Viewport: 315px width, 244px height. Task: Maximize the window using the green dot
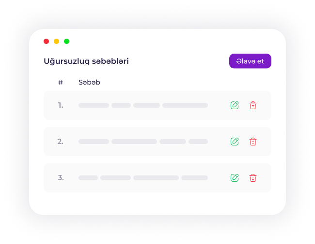pyautogui.click(x=67, y=42)
